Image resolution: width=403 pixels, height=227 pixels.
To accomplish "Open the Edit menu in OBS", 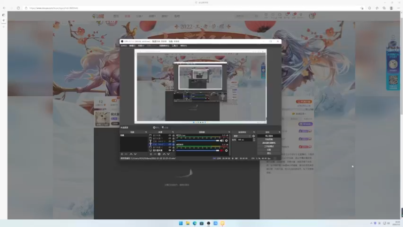I will [x=132, y=45].
